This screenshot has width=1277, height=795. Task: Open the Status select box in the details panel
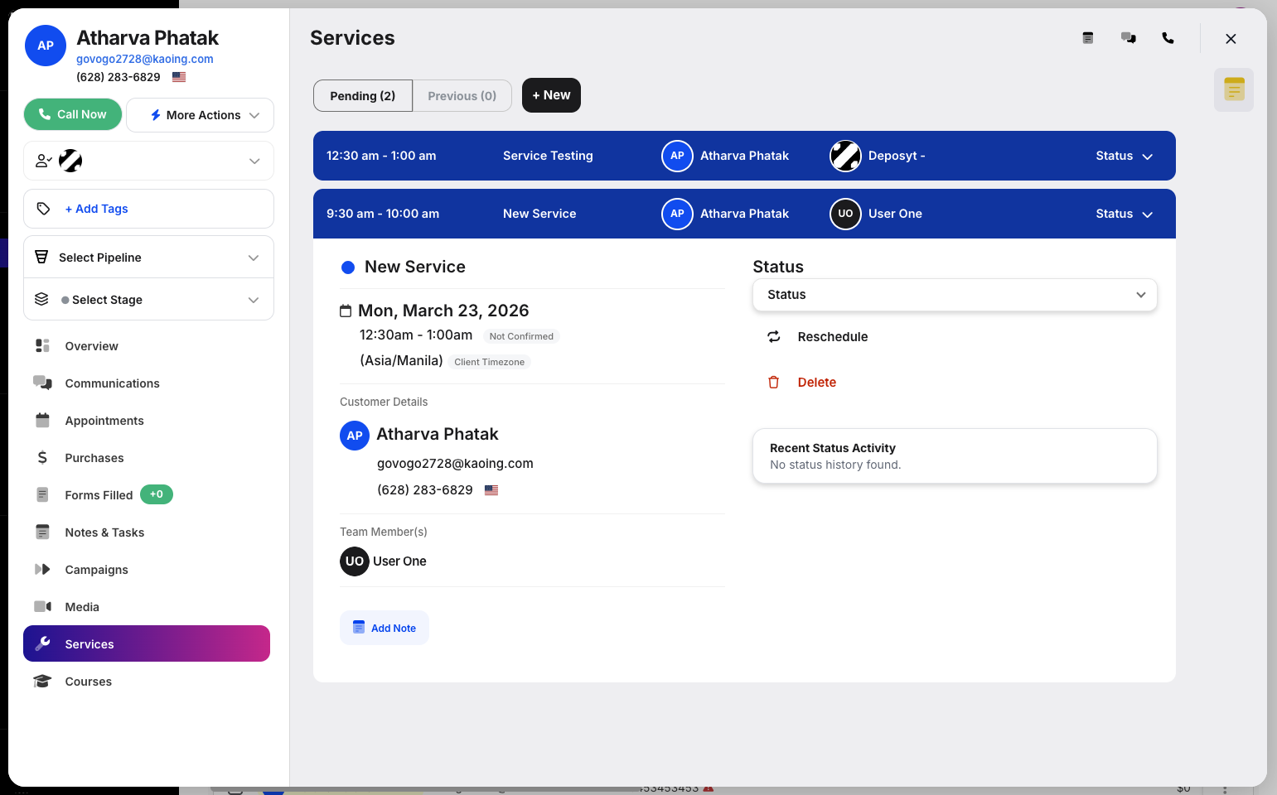click(x=955, y=295)
